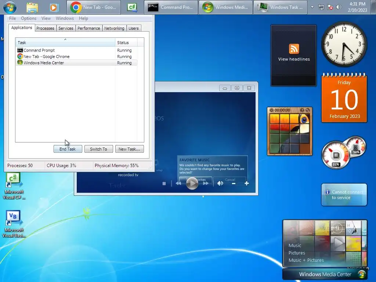Select the Command Prompt task row
This screenshot has height=282, width=376.
(76, 50)
